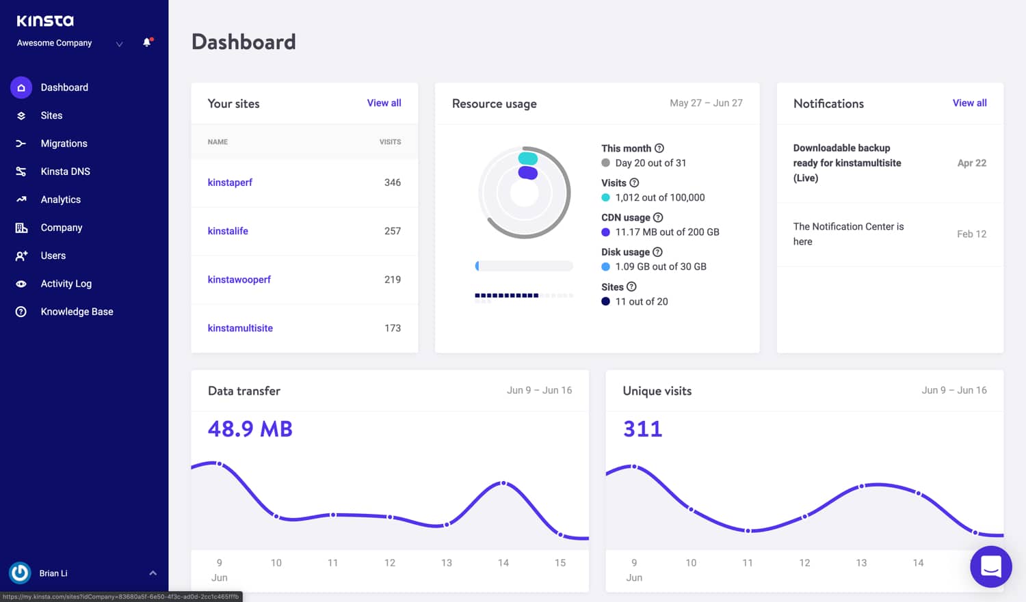Click the CDN usage question mark
This screenshot has height=602, width=1026.
[x=657, y=217]
